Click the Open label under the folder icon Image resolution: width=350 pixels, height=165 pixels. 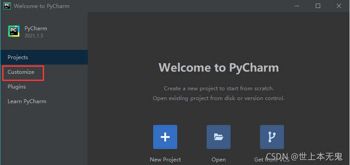pos(219,160)
